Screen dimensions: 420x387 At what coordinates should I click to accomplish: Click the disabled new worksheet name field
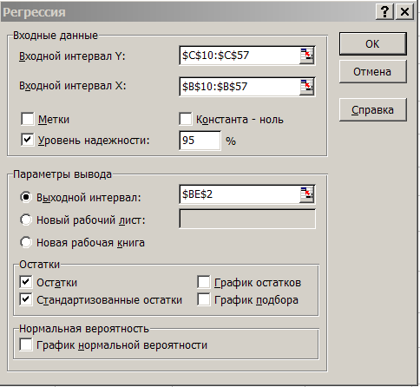pos(247,219)
